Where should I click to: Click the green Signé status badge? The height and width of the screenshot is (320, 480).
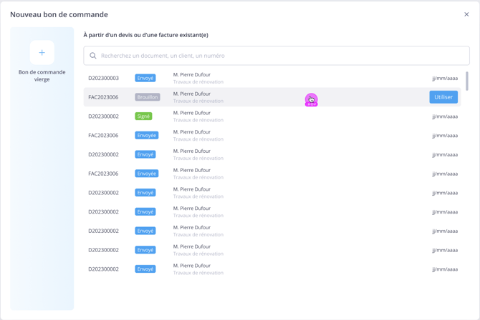coord(143,116)
